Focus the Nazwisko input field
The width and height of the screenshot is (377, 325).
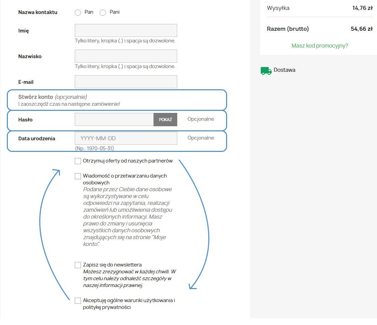(126, 56)
